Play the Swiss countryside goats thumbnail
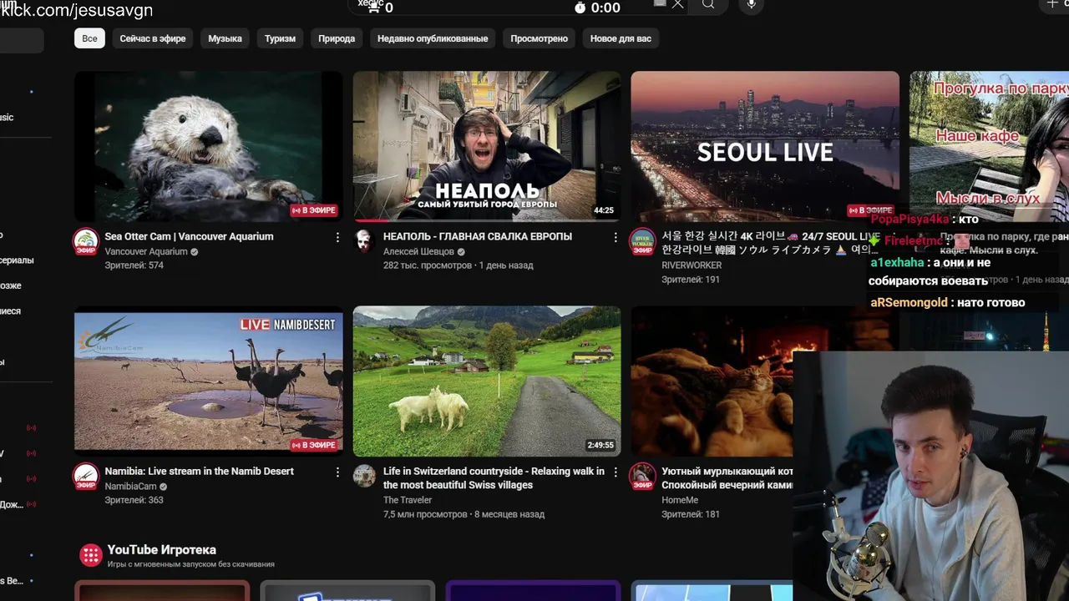The image size is (1069, 601). pos(486,381)
